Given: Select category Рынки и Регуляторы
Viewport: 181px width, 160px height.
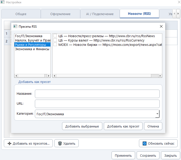Looking at the screenshot, I should [x=32, y=45].
